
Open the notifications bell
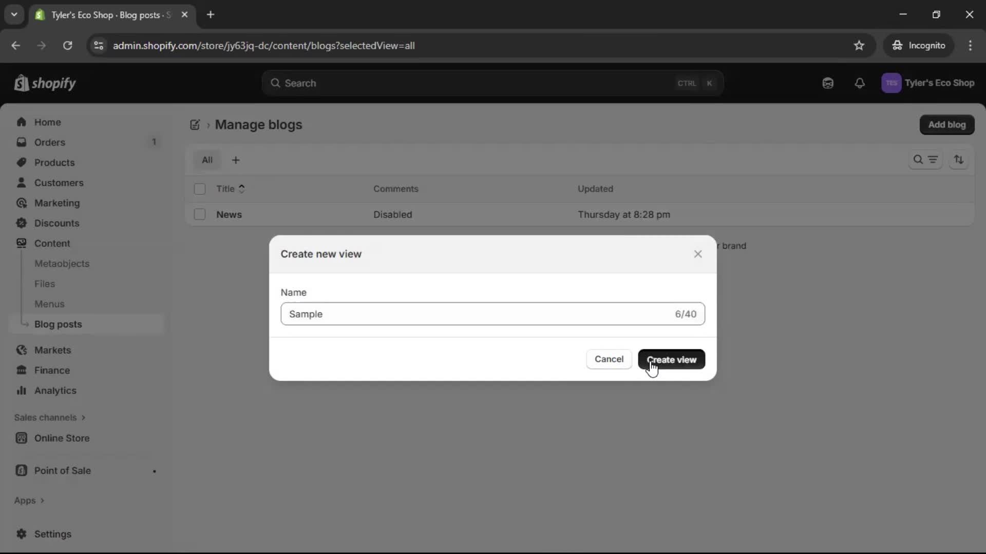coord(860,83)
